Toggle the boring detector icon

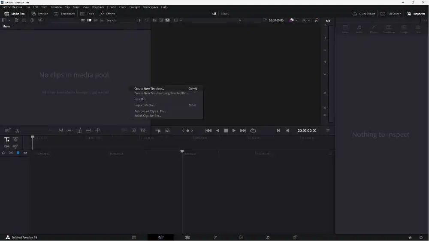click(8, 131)
